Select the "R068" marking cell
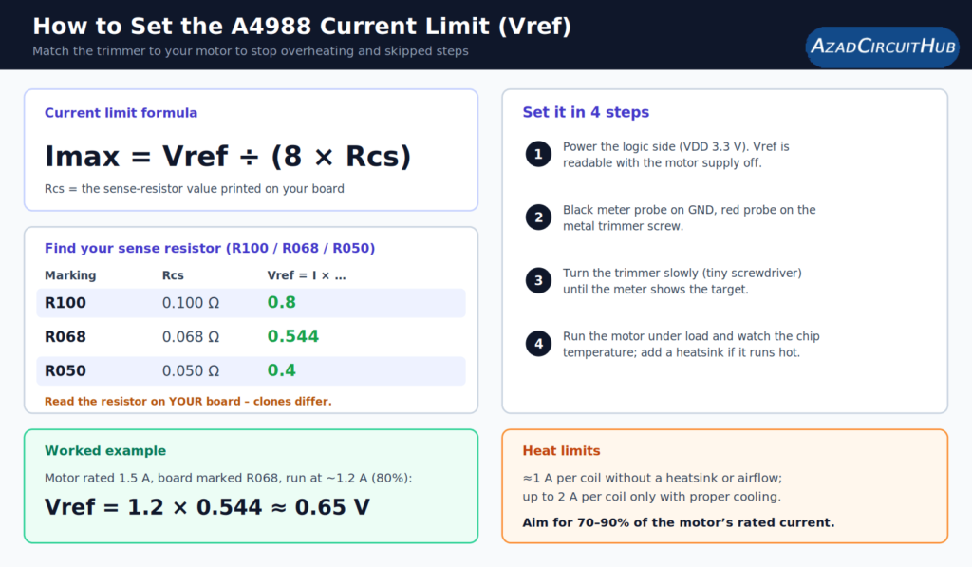Image resolution: width=972 pixels, height=567 pixels. click(65, 337)
